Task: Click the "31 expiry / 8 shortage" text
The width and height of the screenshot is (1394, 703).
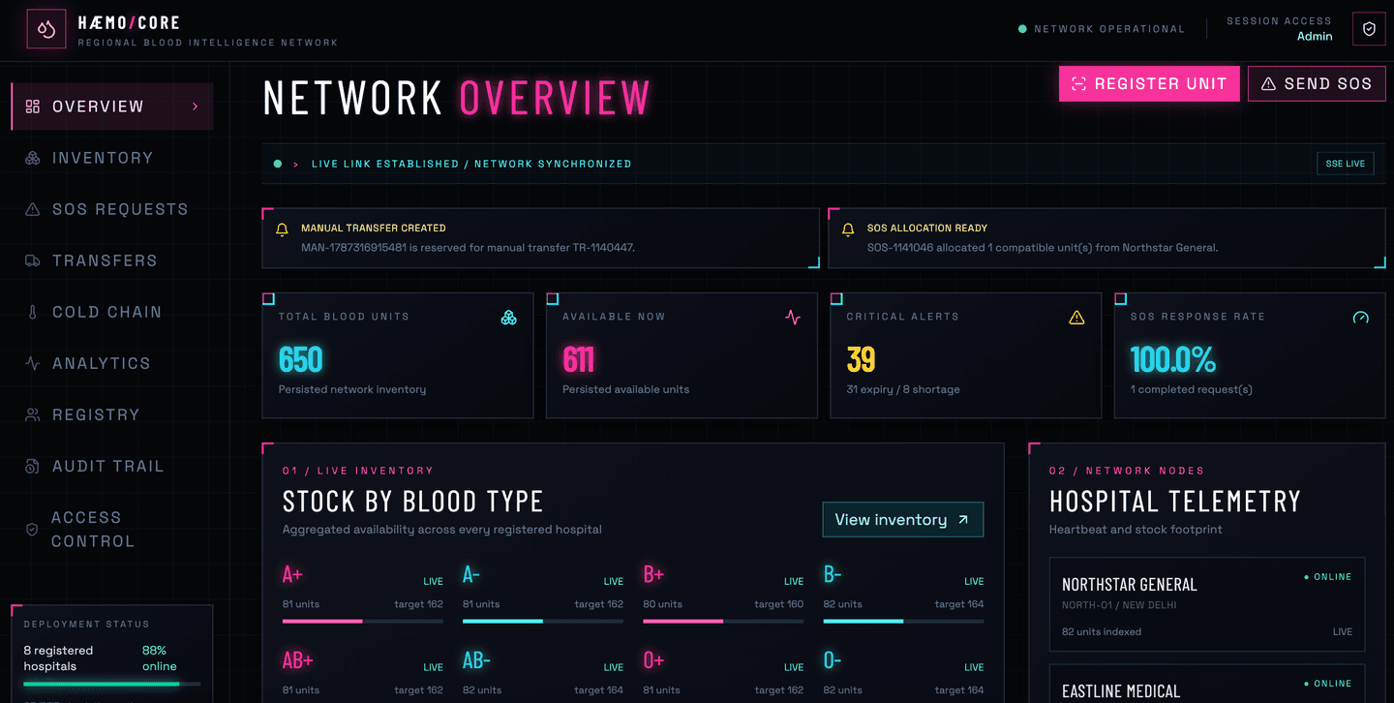Action: tap(903, 389)
